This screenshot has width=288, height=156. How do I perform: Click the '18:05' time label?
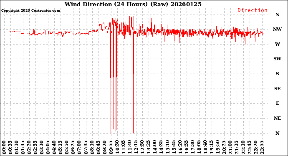pyautogui.click(x=199, y=147)
